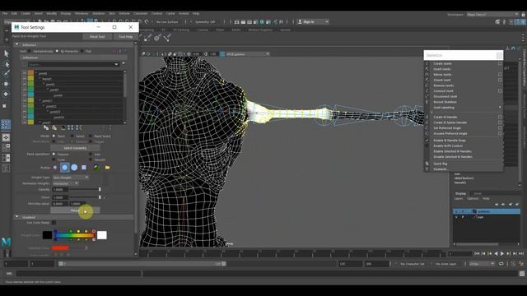Click the white gradient end color swatch
527x296 pixels.
(x=102, y=235)
